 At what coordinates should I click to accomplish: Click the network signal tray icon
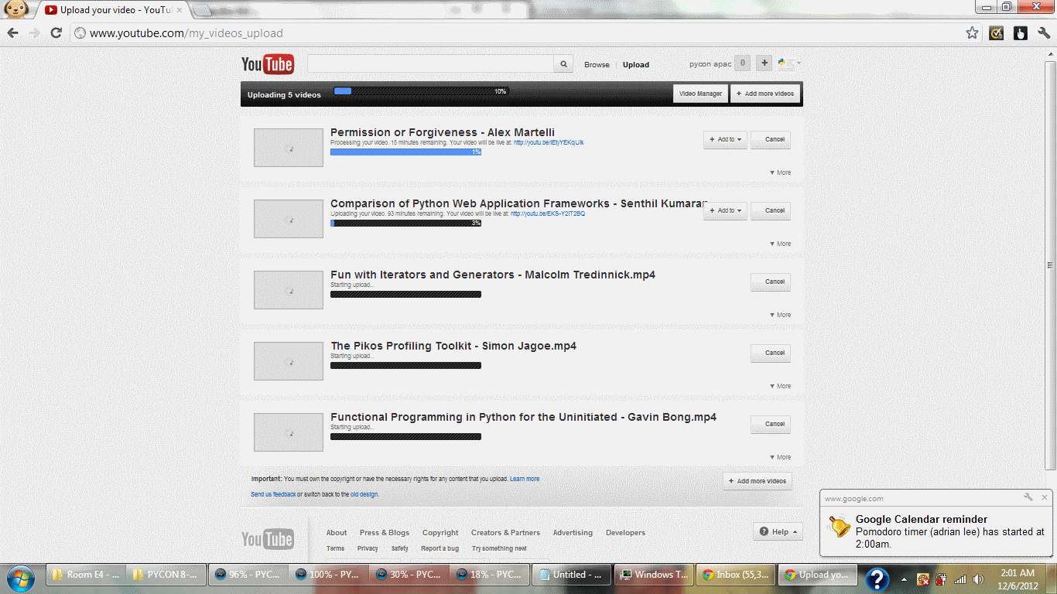pyautogui.click(x=960, y=579)
